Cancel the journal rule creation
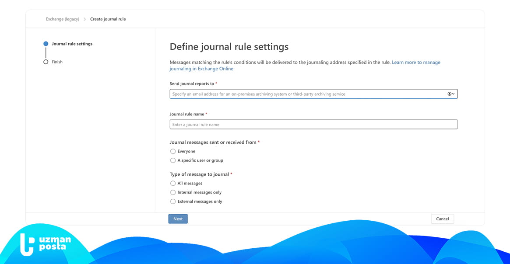 pos(442,219)
